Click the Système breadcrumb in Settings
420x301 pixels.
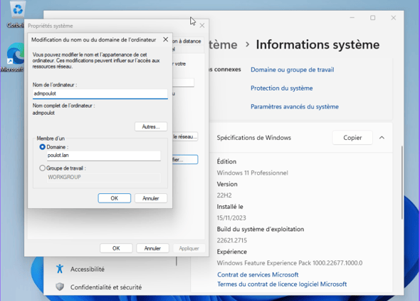223,44
